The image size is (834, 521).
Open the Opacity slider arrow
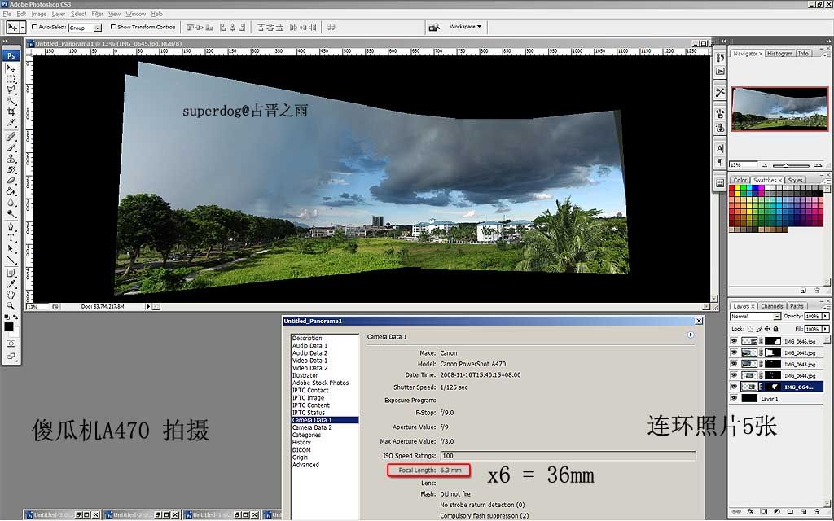click(826, 317)
